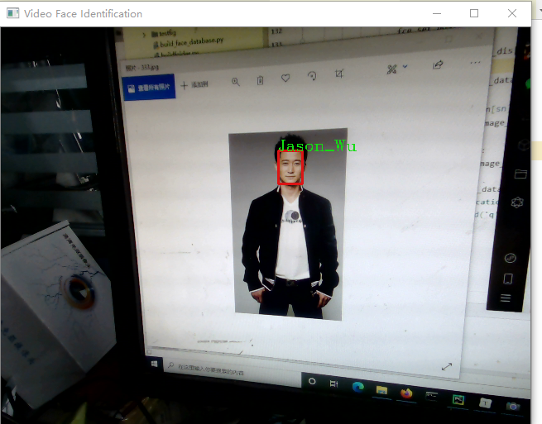Open the edit and create scissors icon
The image size is (542, 424).
(391, 69)
